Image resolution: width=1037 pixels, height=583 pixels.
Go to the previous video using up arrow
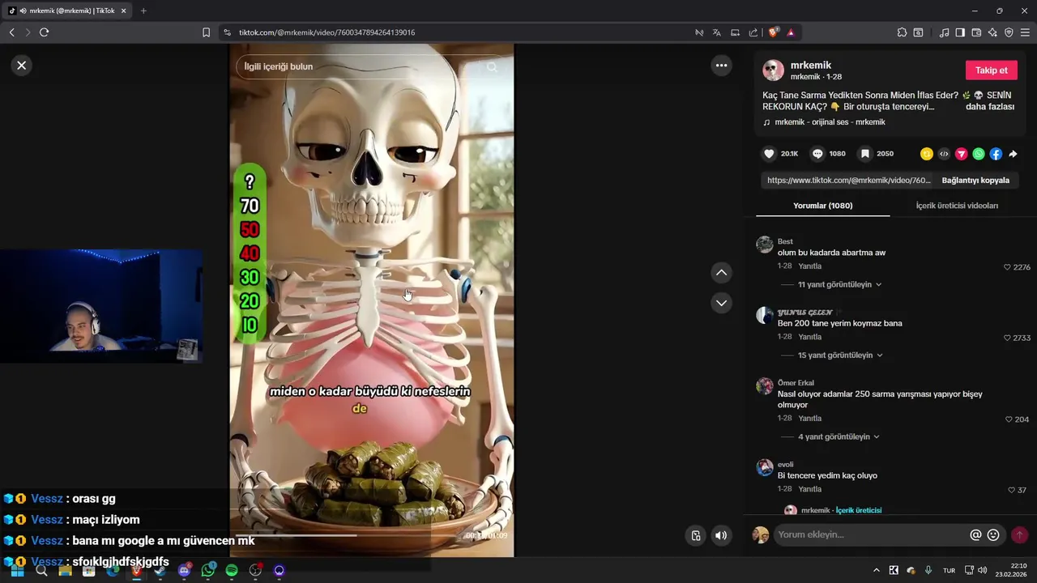click(721, 273)
